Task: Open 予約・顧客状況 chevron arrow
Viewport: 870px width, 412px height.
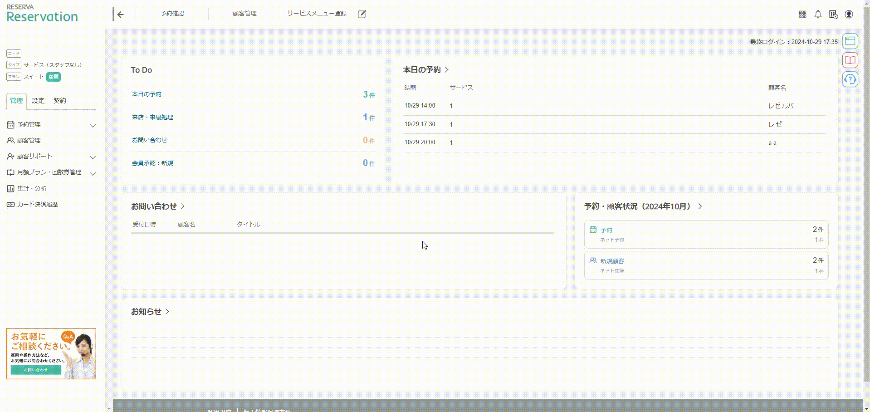Action: (700, 206)
